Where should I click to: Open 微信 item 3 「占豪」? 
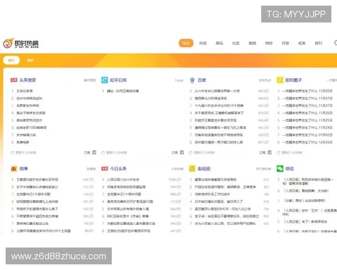[x=304, y=200]
